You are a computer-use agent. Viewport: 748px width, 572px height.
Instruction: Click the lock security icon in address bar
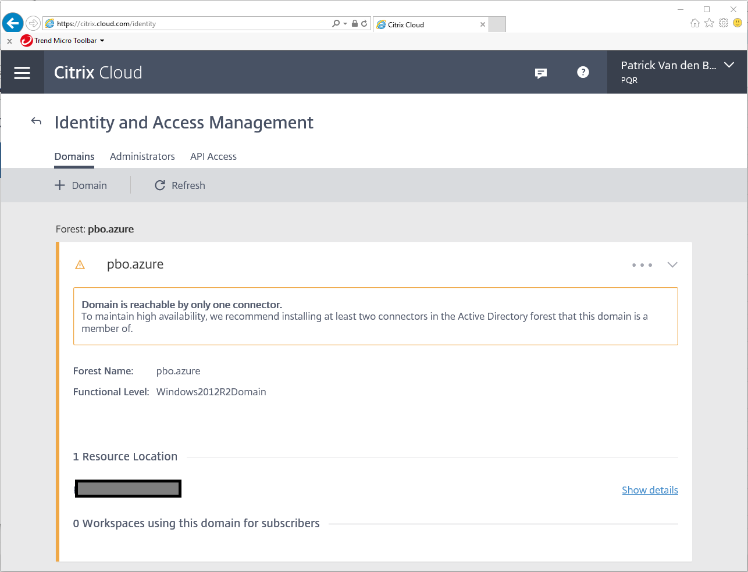click(x=354, y=24)
